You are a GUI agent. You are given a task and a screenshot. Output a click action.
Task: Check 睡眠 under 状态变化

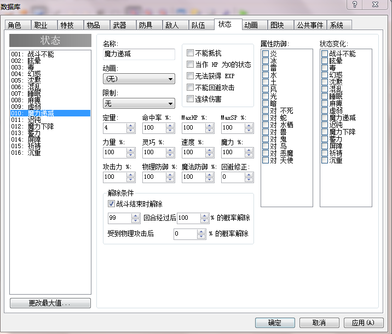coord(325,96)
